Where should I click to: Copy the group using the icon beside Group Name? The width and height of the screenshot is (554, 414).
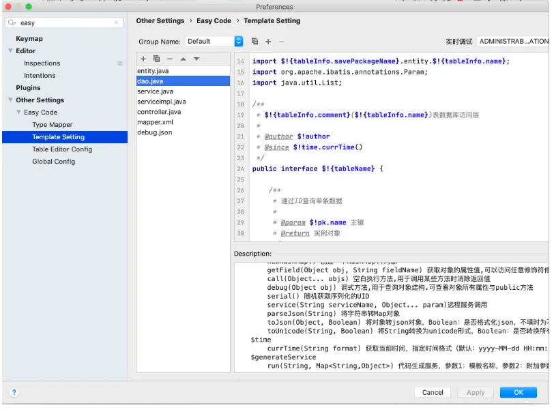(x=254, y=42)
